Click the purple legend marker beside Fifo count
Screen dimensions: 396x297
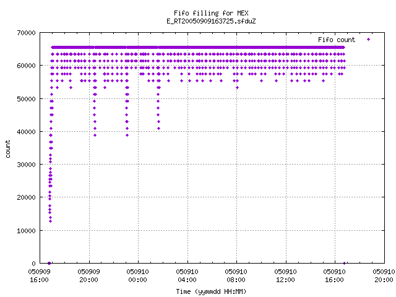click(369, 39)
